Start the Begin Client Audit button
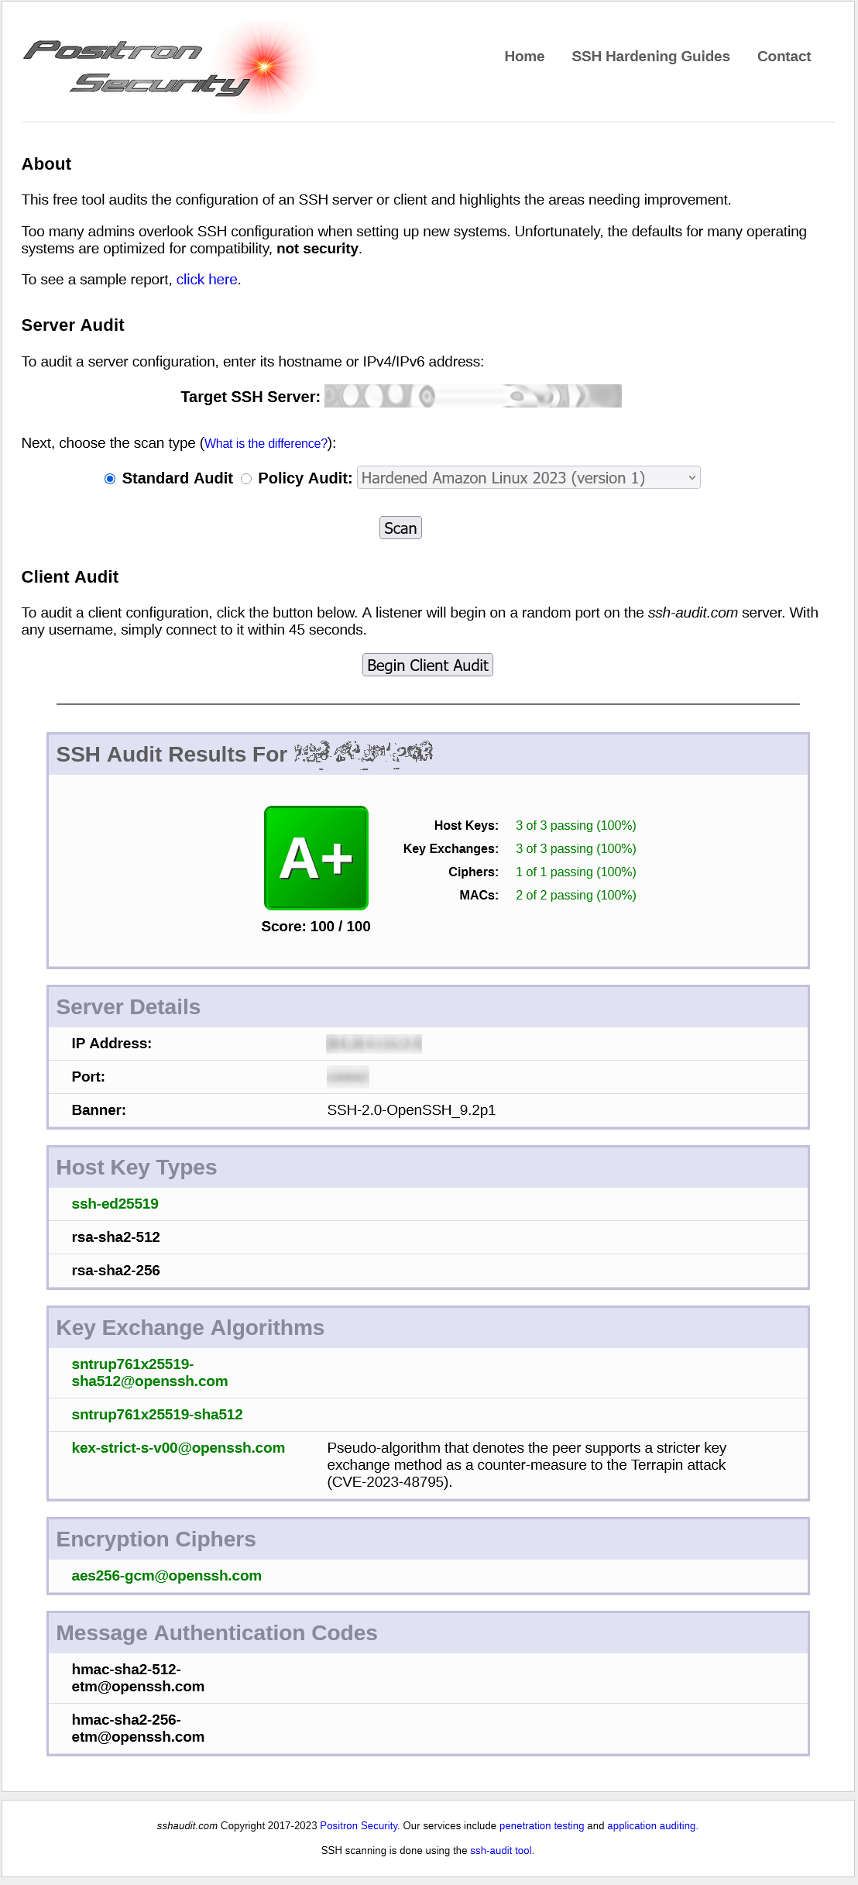 [x=427, y=666]
